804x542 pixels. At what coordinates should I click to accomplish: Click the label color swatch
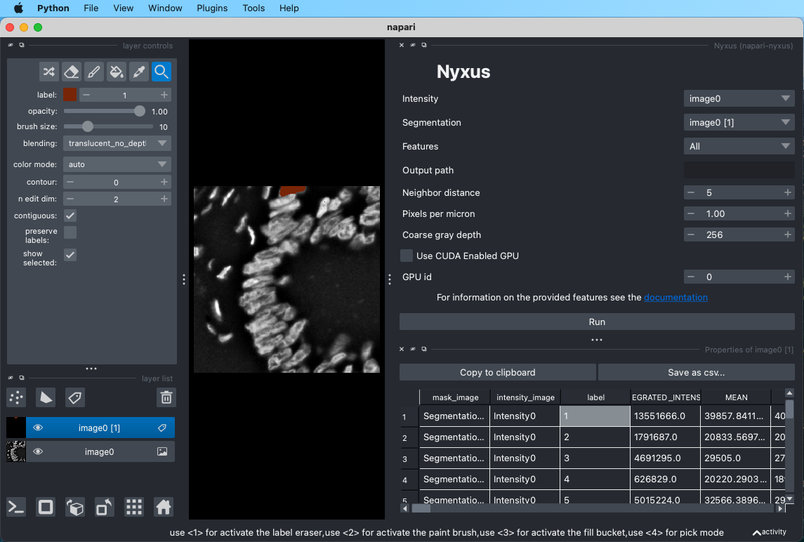pyautogui.click(x=70, y=95)
